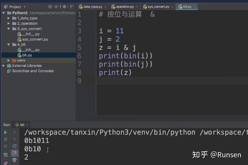Expand External Libraries node
The height and width of the screenshot is (165, 248).
(4, 66)
